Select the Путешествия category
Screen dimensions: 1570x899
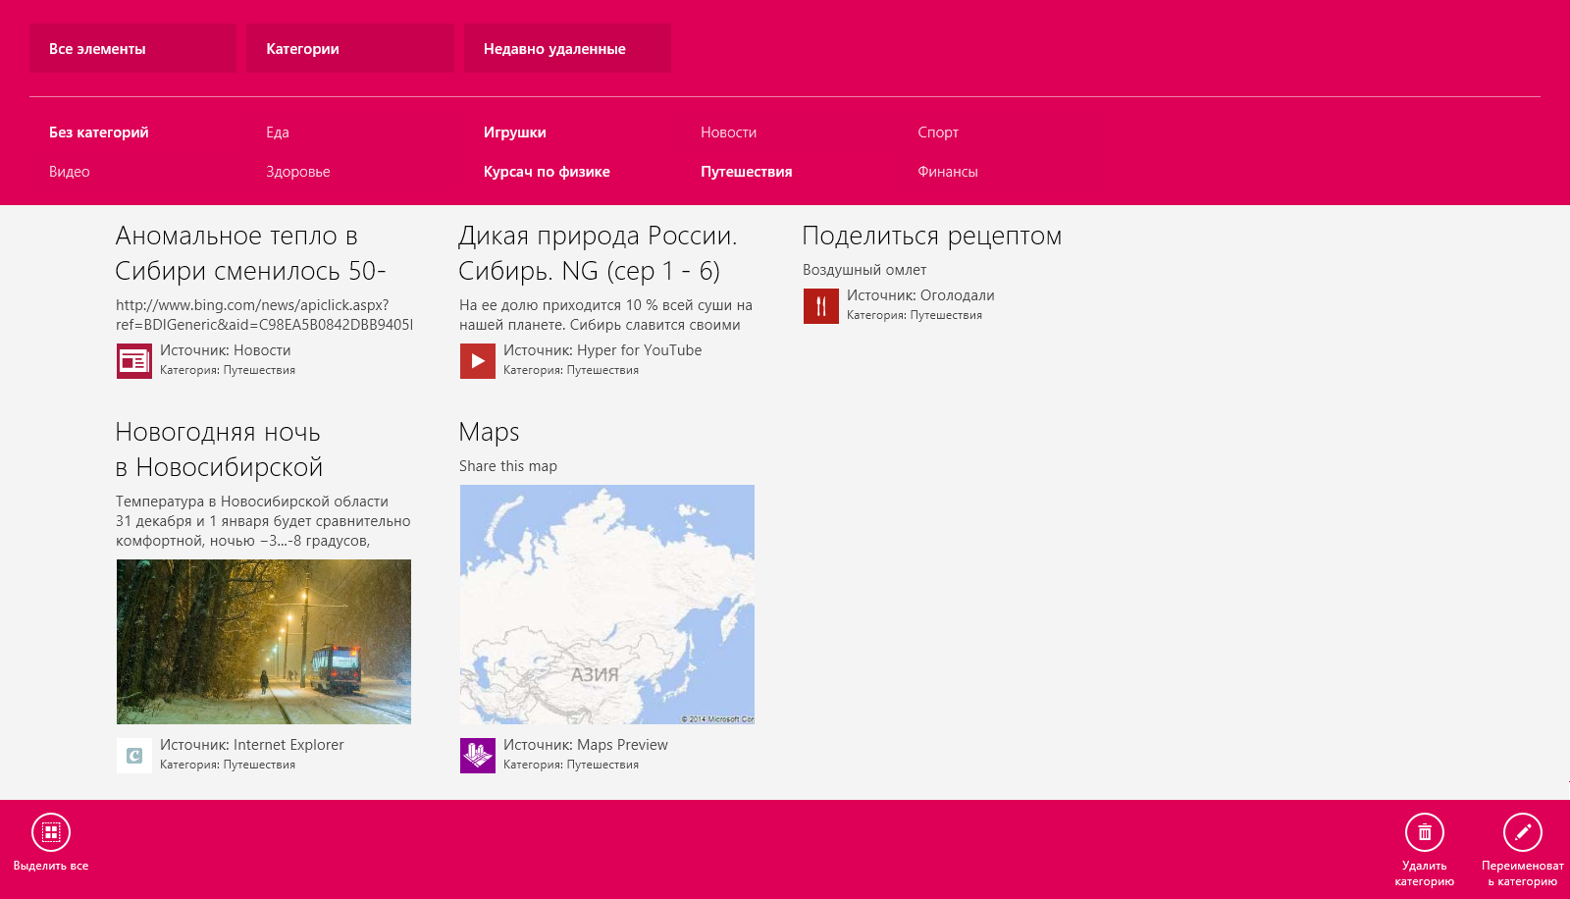[747, 172]
